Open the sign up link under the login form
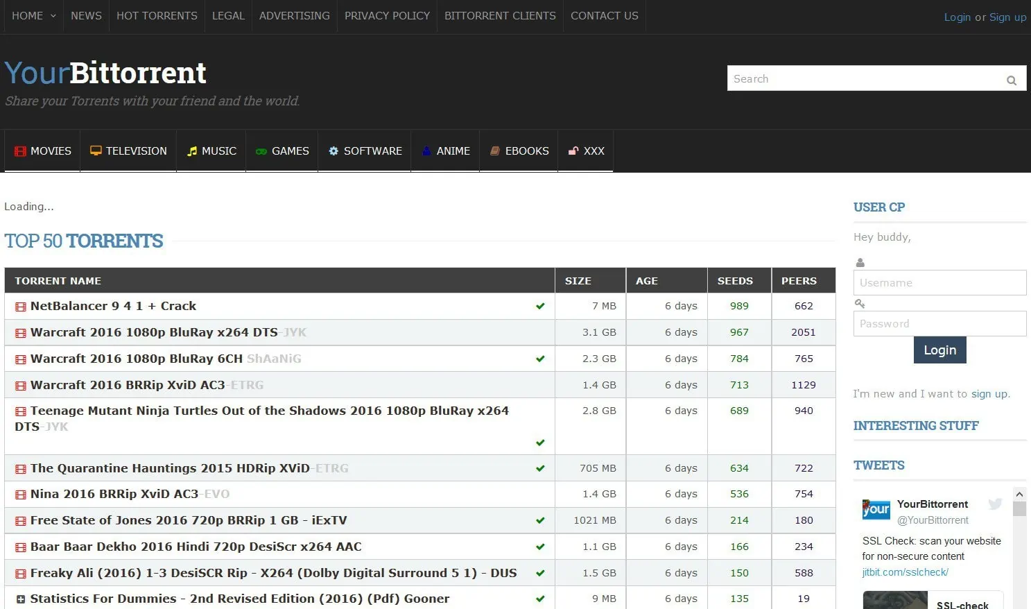The image size is (1031, 609). click(x=989, y=393)
